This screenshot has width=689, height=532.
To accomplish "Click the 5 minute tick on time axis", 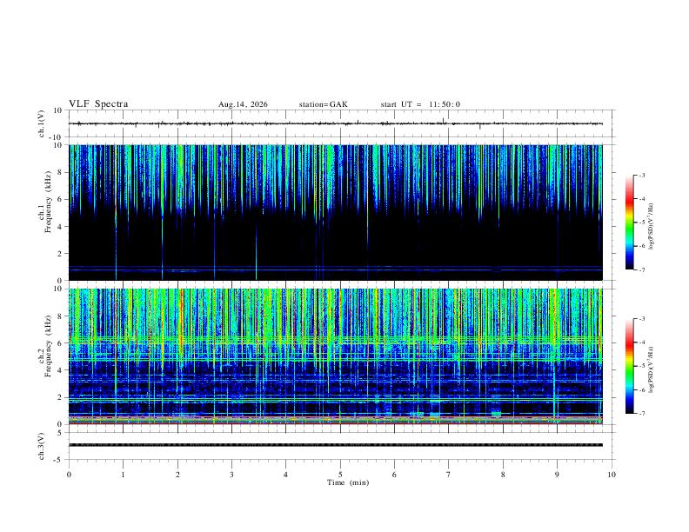I will coord(340,475).
